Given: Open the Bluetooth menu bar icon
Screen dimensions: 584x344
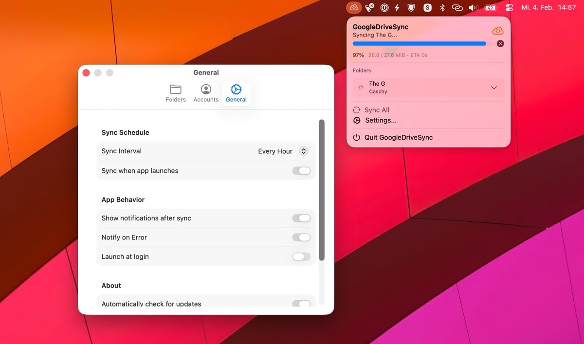Looking at the screenshot, I should coord(442,7).
